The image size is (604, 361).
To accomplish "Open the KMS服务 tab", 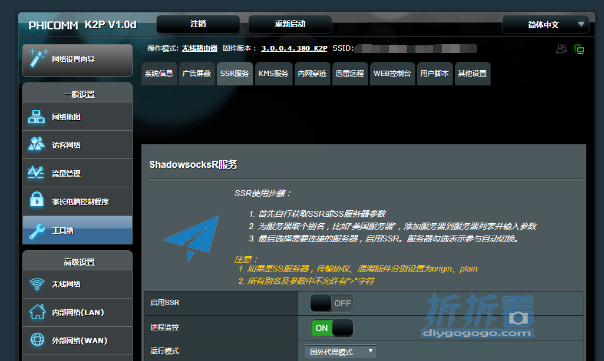I will (273, 74).
